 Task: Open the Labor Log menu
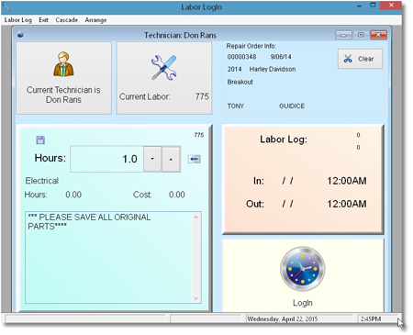17,20
